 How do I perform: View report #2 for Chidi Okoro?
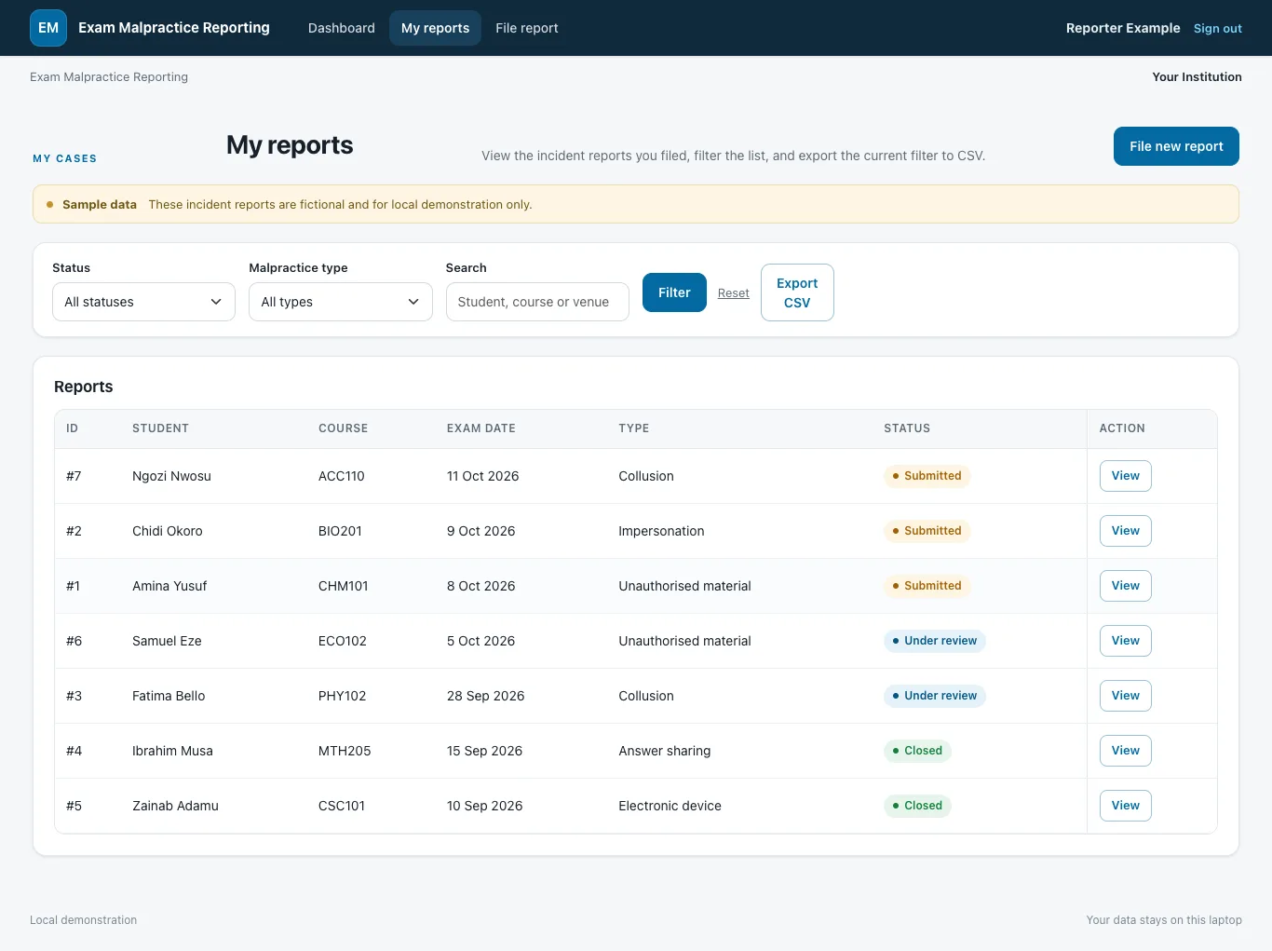tap(1126, 531)
